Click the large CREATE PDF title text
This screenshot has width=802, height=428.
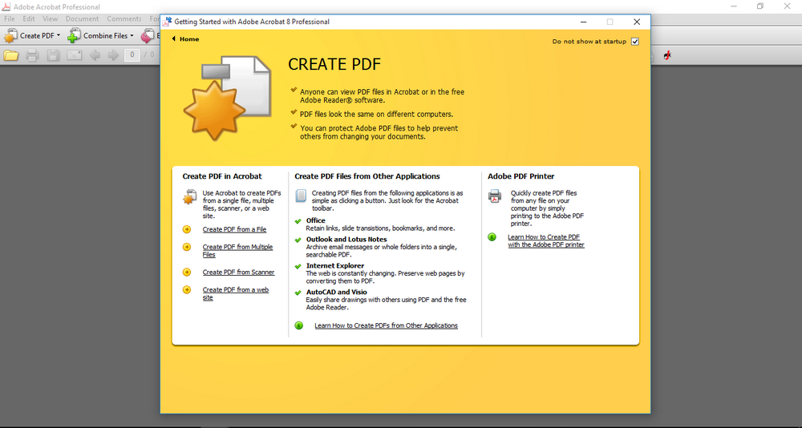pyautogui.click(x=334, y=64)
